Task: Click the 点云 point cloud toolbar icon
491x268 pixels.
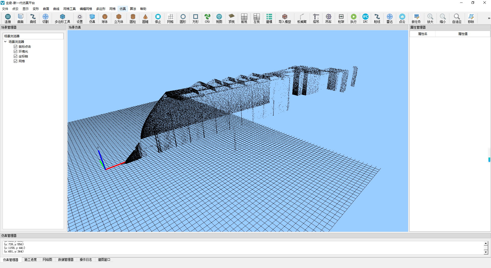Action: click(x=402, y=18)
